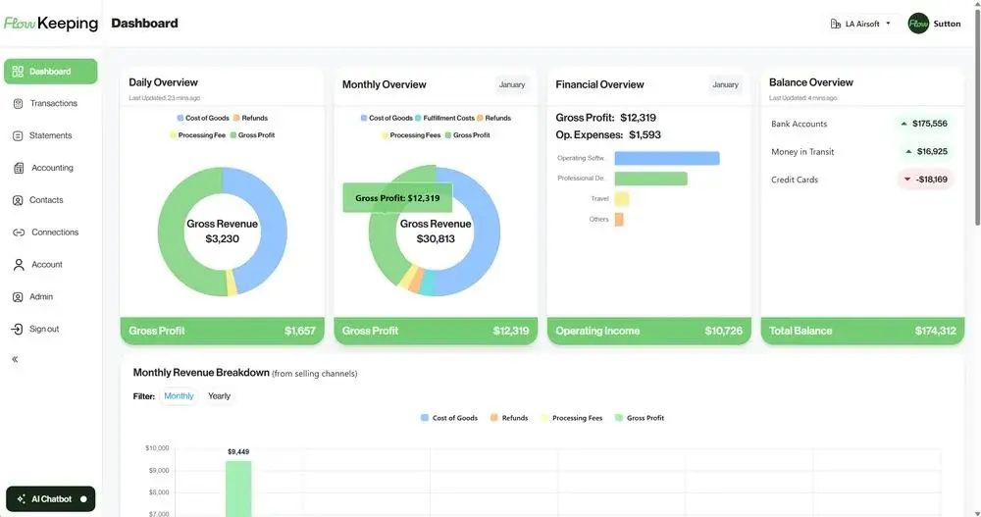This screenshot has width=981, height=517.
Task: Open Financial Overview January selector
Action: pyautogui.click(x=725, y=84)
